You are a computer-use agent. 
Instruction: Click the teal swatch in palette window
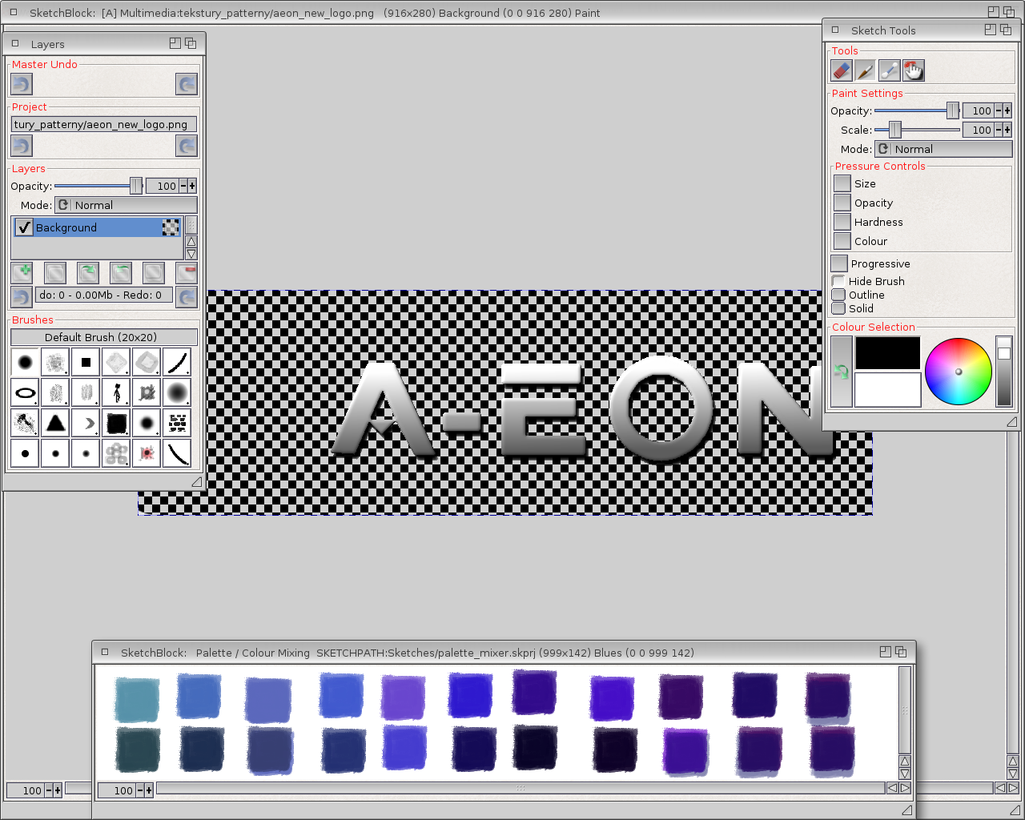click(137, 699)
